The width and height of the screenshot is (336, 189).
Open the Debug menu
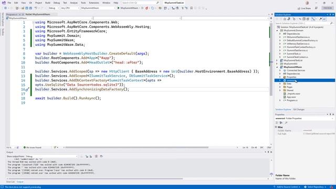pyautogui.click(x=57, y=3)
